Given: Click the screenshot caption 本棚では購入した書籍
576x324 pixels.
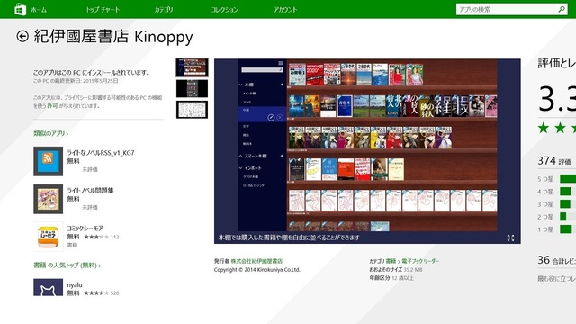Looking at the screenshot, I should (x=289, y=238).
